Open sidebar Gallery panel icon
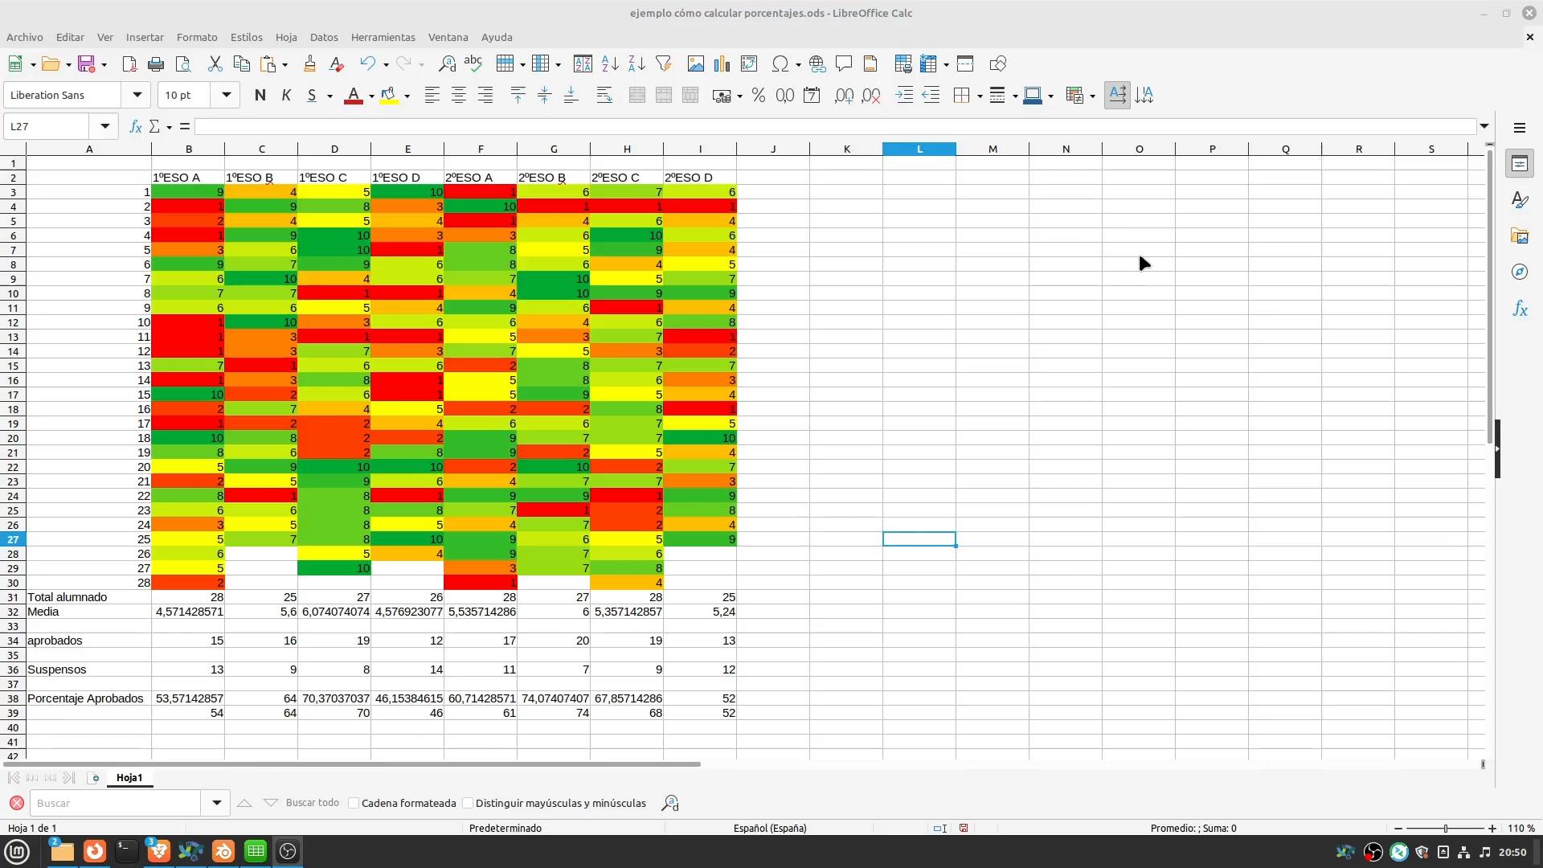 click(x=1519, y=236)
